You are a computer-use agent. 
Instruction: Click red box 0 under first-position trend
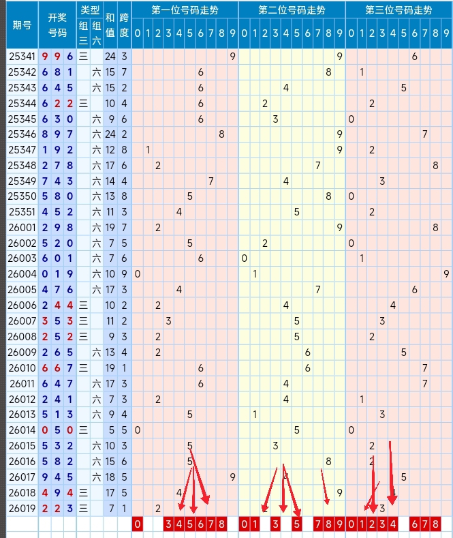[138, 524]
